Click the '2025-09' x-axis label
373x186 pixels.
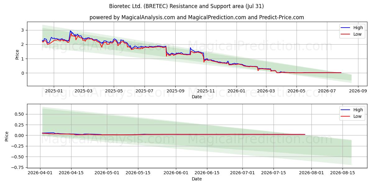[175, 91]
